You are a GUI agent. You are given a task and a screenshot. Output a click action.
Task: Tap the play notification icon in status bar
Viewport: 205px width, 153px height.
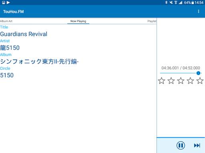8,2
